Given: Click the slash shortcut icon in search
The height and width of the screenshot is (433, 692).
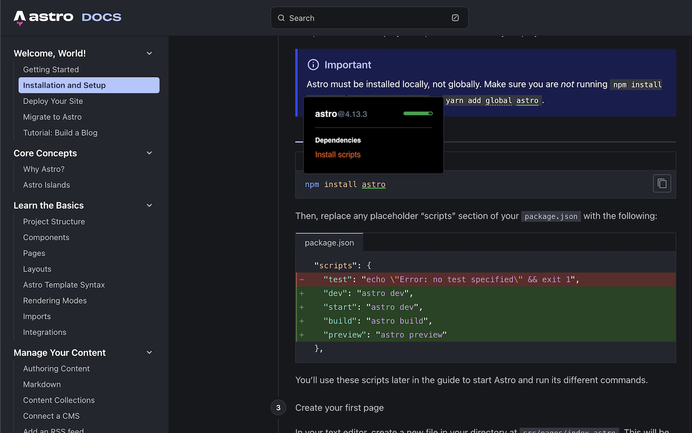Looking at the screenshot, I should pyautogui.click(x=455, y=18).
